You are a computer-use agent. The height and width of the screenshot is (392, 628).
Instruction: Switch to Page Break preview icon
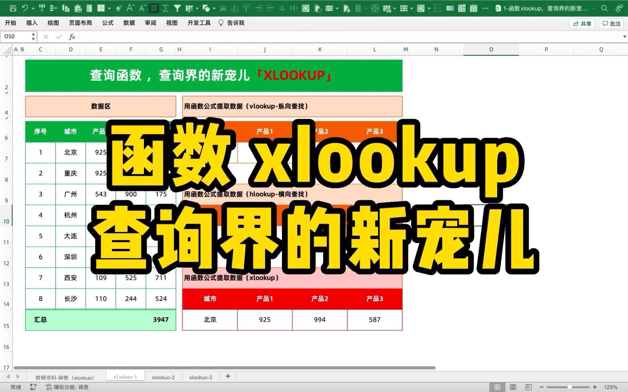click(528, 387)
